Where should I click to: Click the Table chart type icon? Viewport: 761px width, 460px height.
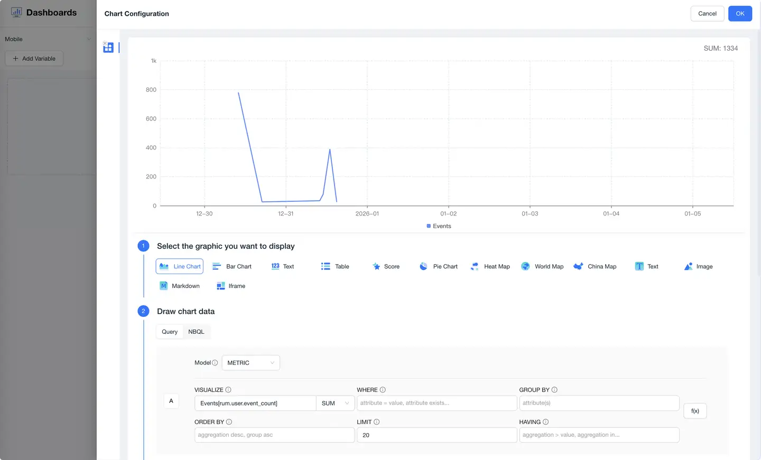326,267
